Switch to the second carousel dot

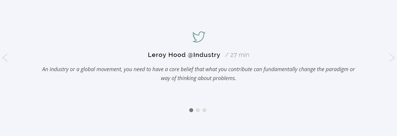click(198, 110)
